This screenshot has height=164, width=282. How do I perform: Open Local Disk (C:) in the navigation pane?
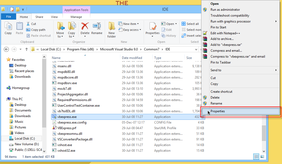point(25,139)
